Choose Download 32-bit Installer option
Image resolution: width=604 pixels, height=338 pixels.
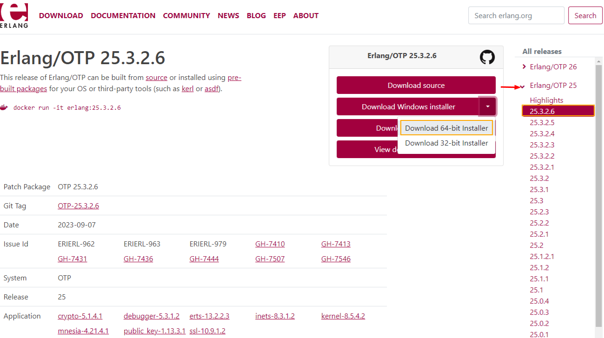coord(446,143)
